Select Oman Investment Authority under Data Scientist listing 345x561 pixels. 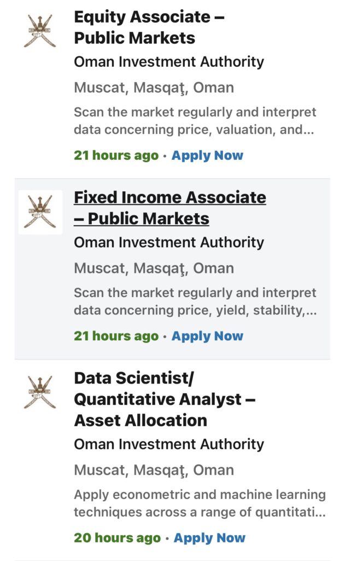point(169,444)
